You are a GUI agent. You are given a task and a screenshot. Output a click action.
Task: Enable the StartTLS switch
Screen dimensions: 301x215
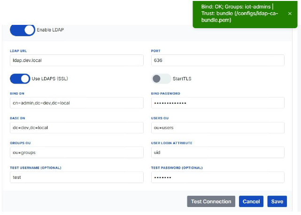(161, 79)
